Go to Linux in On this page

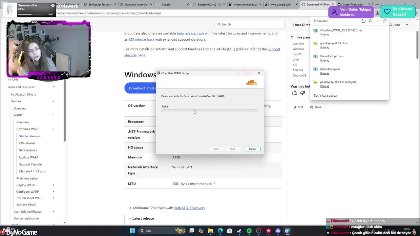tap(296, 60)
